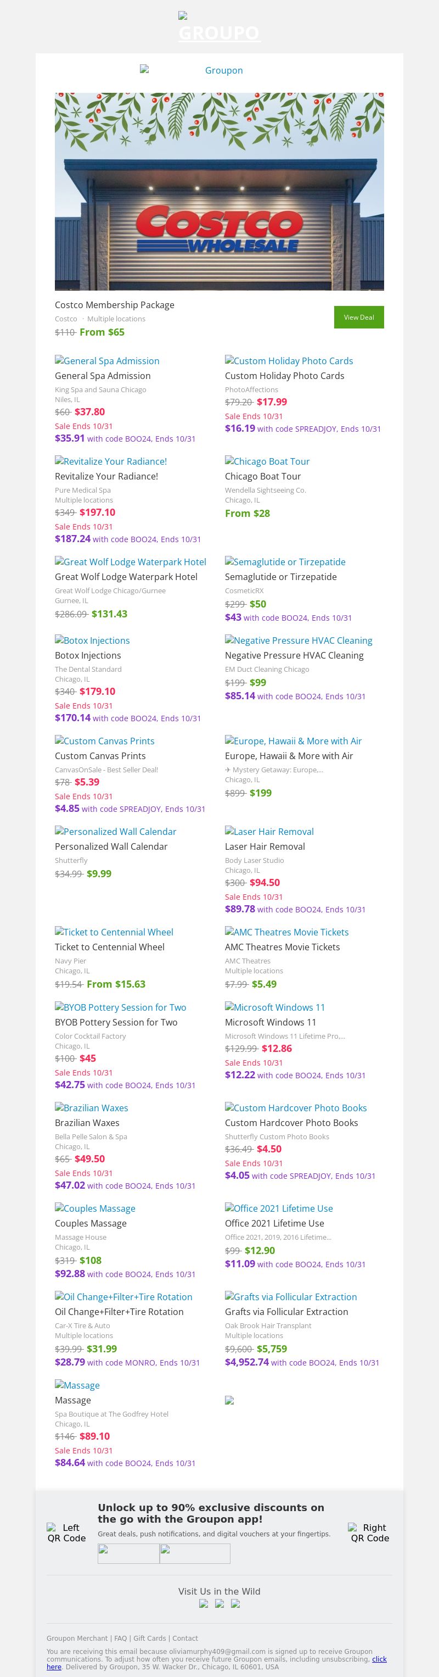
Task: Click the Left QR Code image
Action: point(66,1533)
